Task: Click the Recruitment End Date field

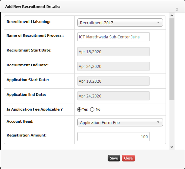Action: [x=114, y=66]
